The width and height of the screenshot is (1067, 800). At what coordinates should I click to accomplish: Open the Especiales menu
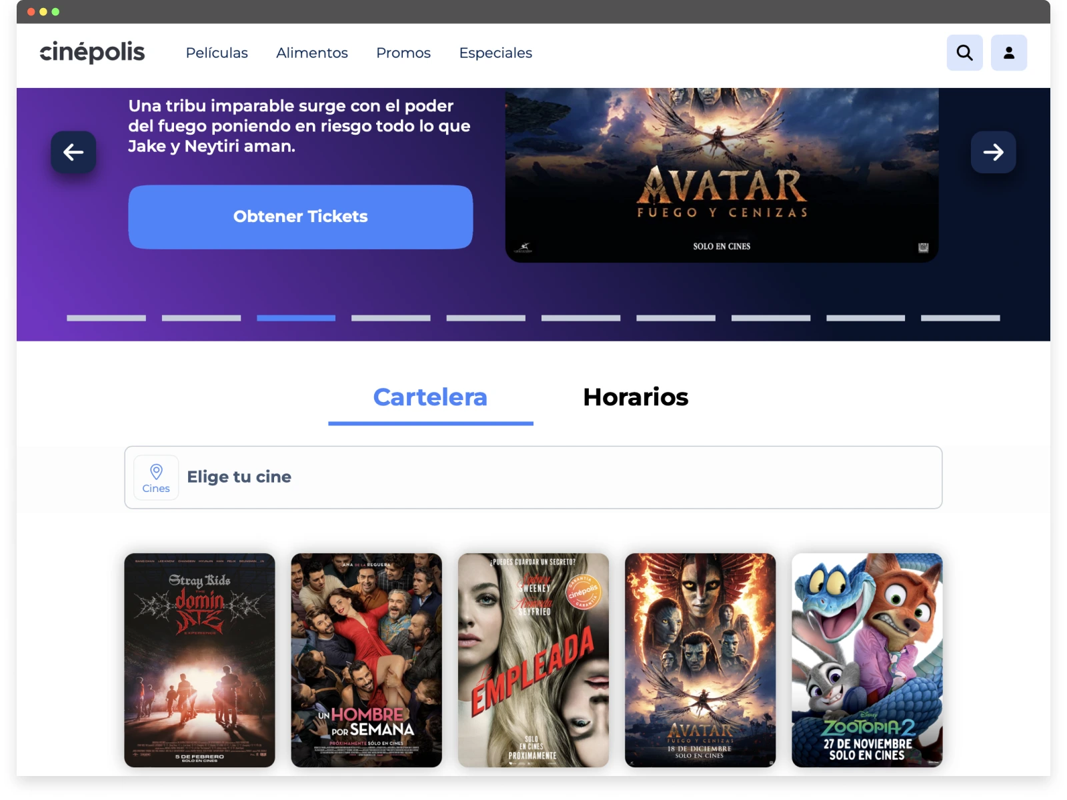tap(495, 53)
